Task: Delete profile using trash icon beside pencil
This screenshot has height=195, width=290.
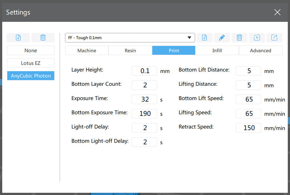Action: 240,38
